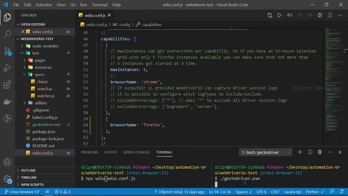The image size is (348, 196).
Task: Close the wdio.conf.js editor tab
Action: coord(109,15)
